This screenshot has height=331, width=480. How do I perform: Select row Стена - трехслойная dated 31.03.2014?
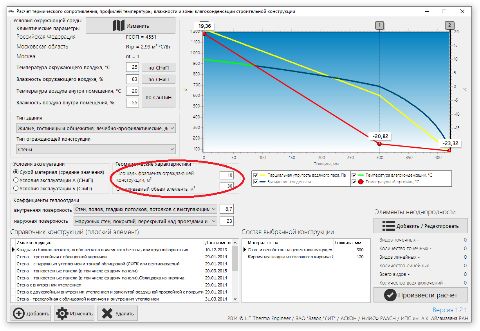tap(121, 299)
